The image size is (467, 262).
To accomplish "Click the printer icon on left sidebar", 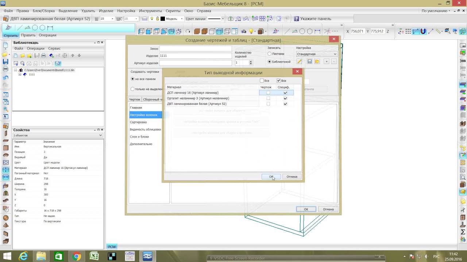I will tap(5, 69).
